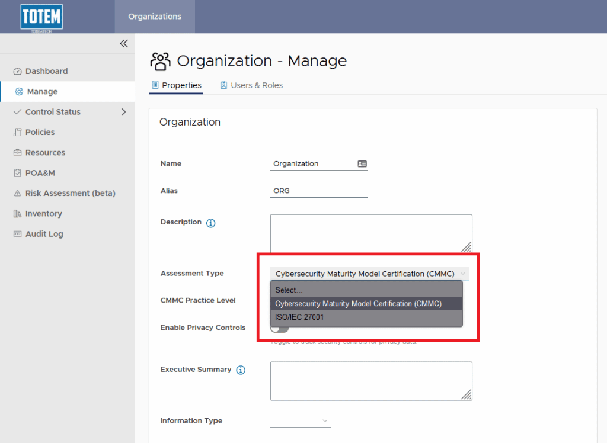Viewport: 607px width, 443px height.
Task: Open Resources page from sidebar
Action: pyautogui.click(x=68, y=152)
